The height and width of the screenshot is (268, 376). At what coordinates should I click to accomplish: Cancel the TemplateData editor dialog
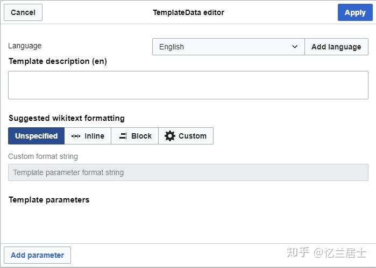[x=23, y=12]
